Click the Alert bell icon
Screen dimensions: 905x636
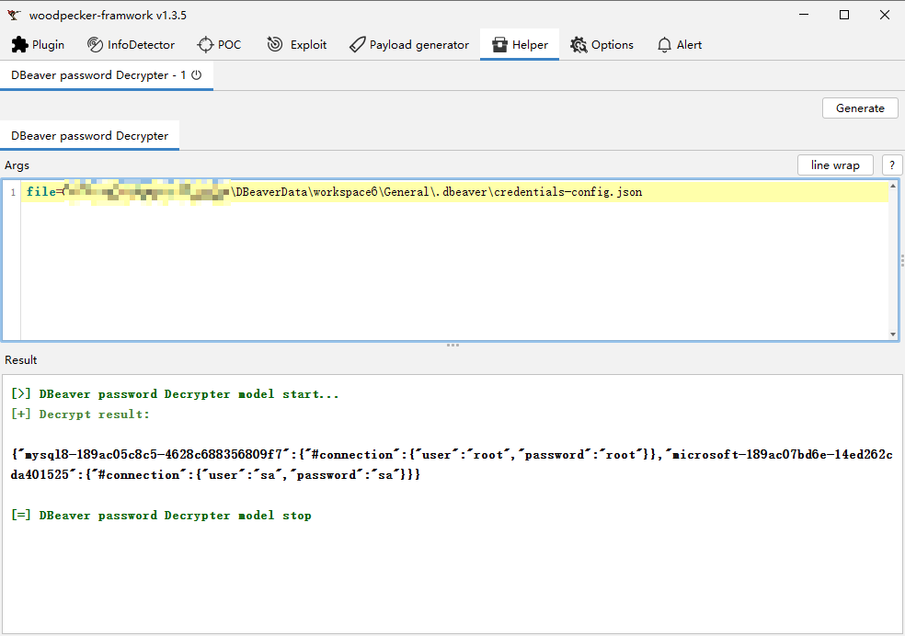(664, 44)
